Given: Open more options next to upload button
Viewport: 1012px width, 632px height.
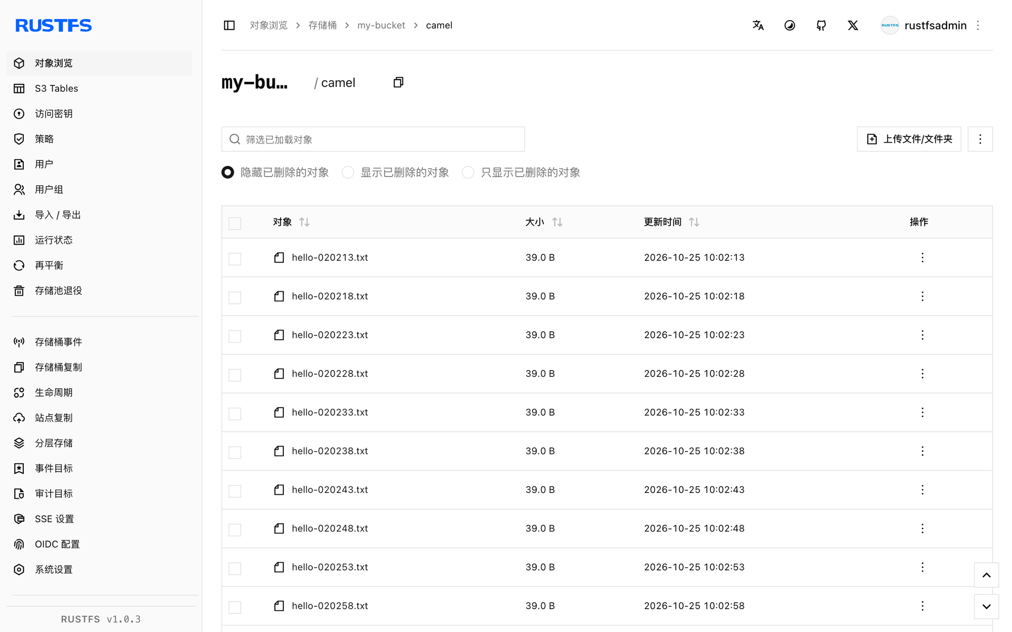Looking at the screenshot, I should (x=980, y=139).
